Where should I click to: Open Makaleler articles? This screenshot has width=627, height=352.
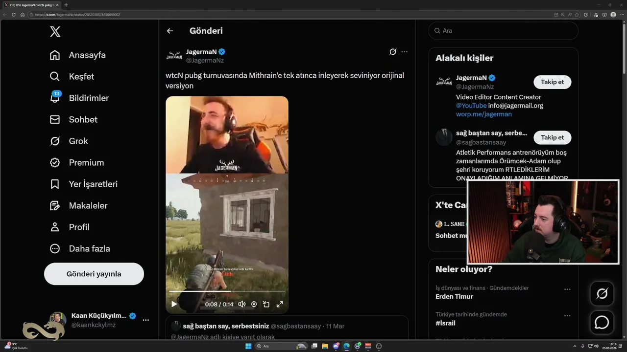click(78, 205)
